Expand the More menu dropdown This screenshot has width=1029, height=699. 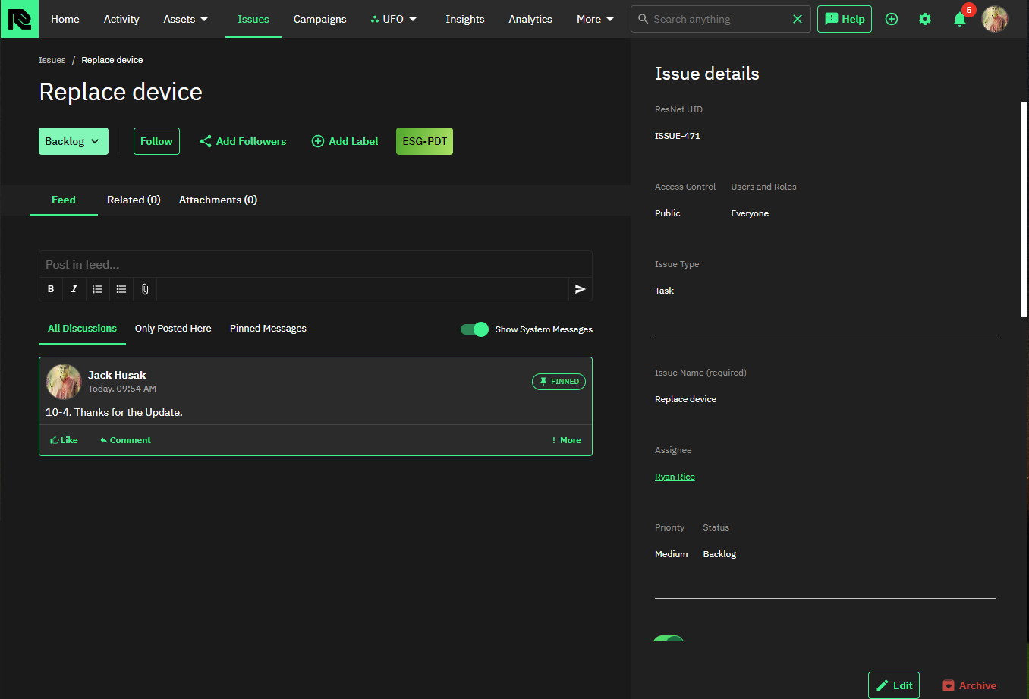pyautogui.click(x=596, y=19)
